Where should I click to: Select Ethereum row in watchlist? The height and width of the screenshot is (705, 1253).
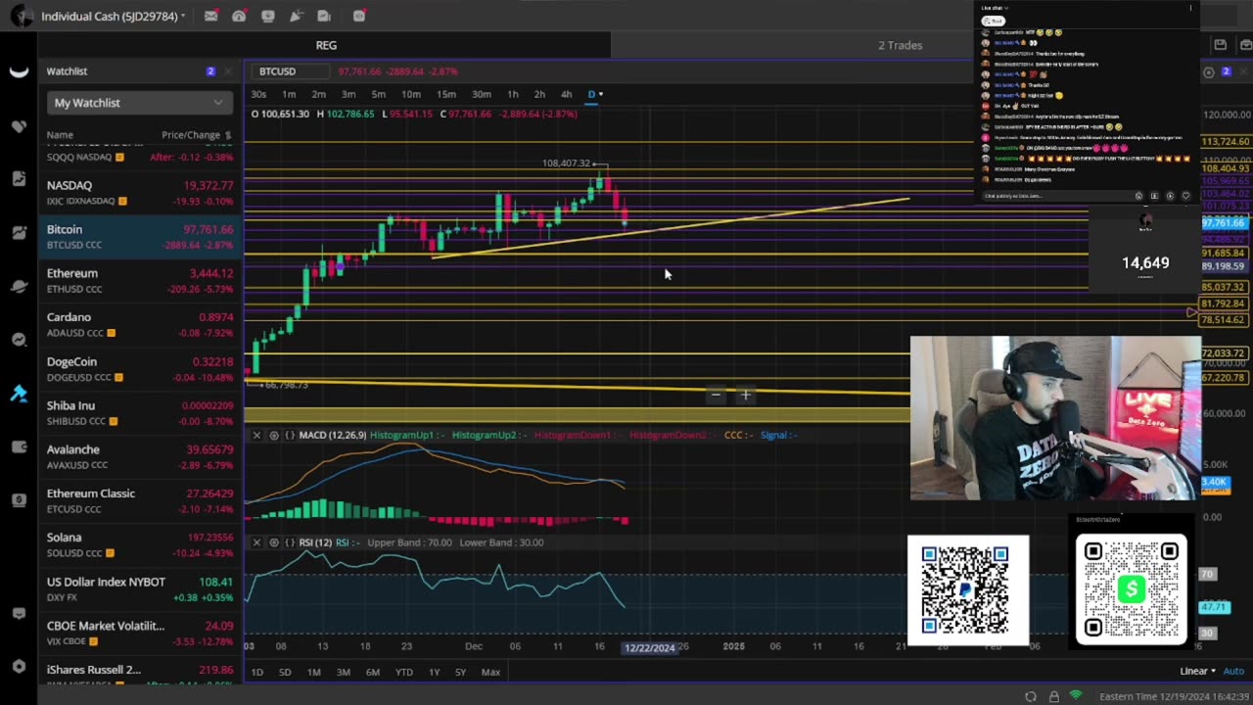140,281
